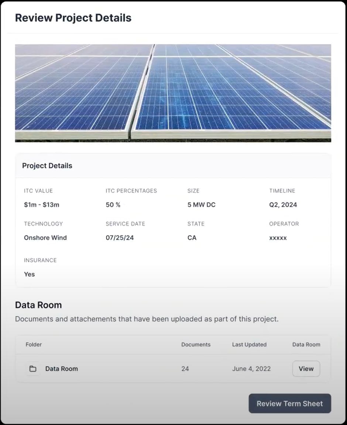
Task: Click the folder icon in the Data Room row
Action: [x=33, y=369]
